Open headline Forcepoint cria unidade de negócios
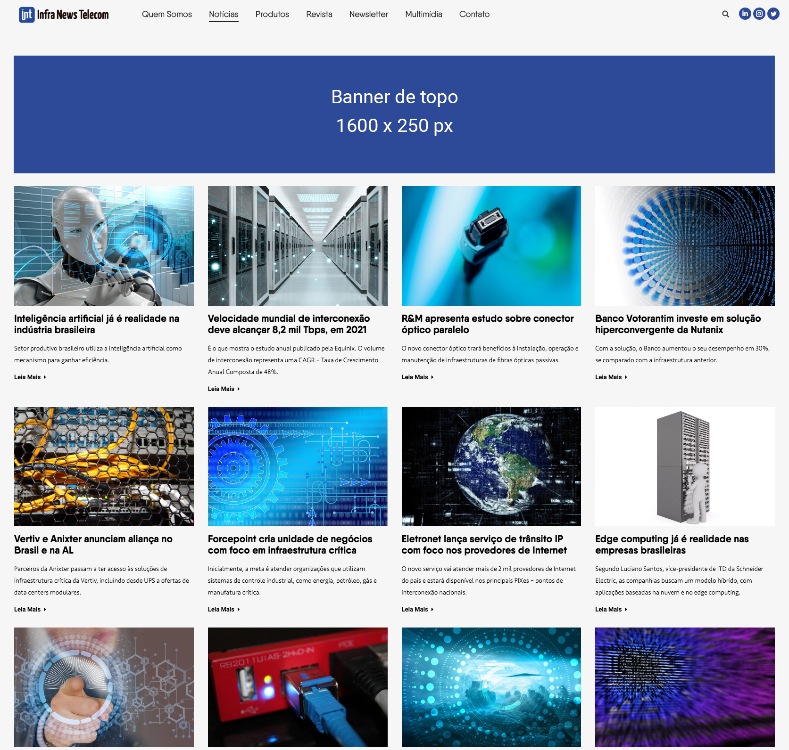Screen dimensions: 789x750 (290, 545)
